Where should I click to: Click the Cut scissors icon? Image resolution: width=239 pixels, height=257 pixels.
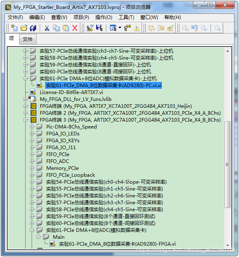coord(47,28)
